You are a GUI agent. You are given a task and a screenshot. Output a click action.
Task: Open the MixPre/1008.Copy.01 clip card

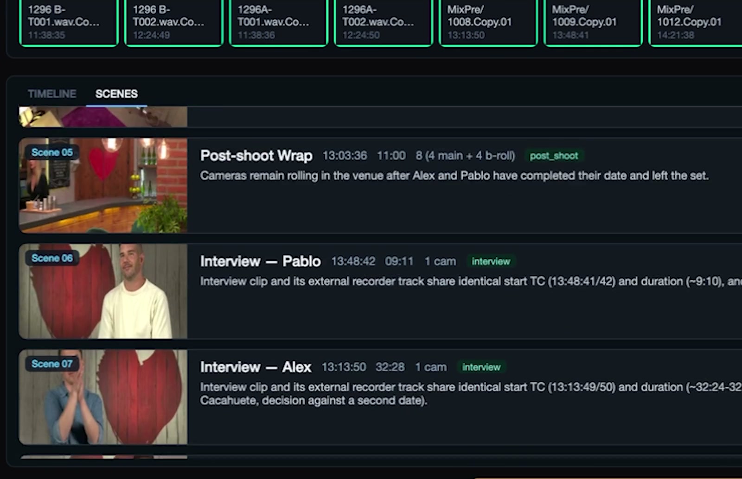pos(488,23)
